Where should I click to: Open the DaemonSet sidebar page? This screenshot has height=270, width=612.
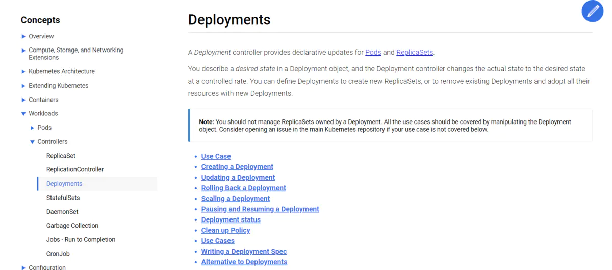62,211
